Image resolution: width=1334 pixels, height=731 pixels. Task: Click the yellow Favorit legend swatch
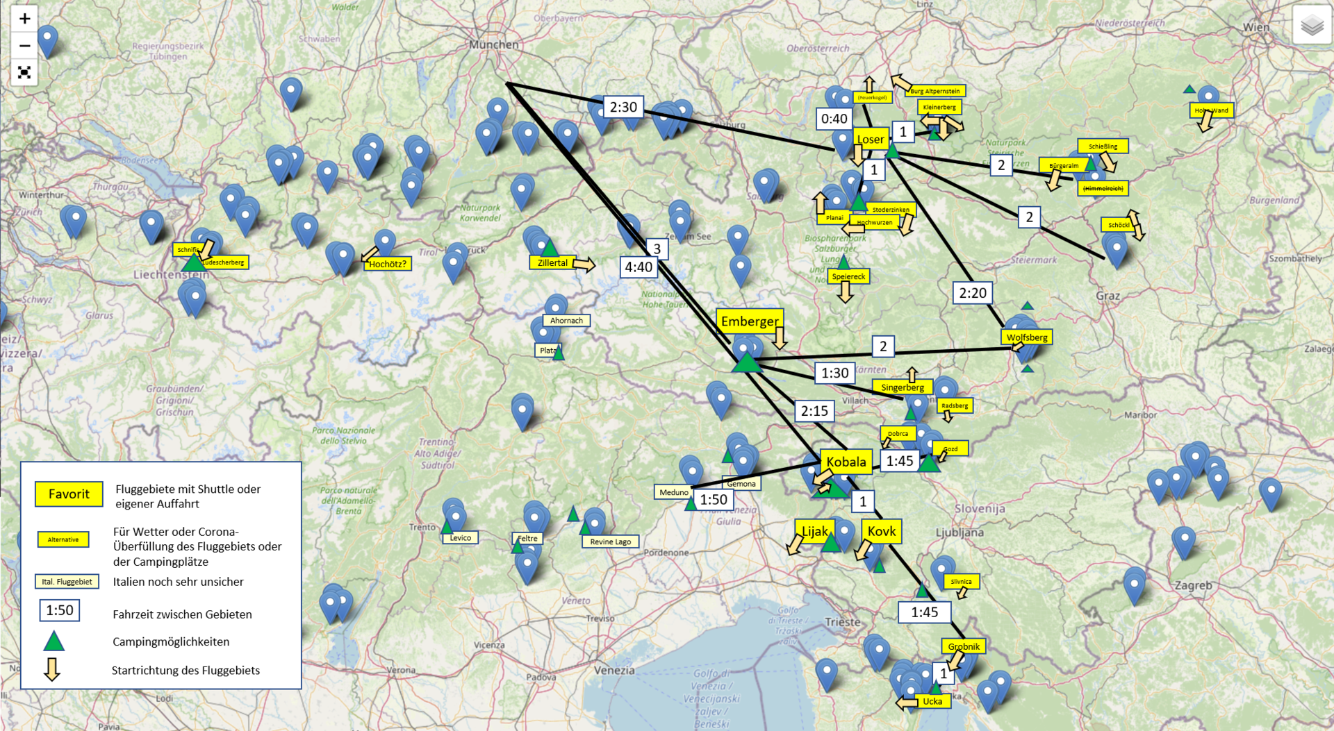(x=69, y=494)
